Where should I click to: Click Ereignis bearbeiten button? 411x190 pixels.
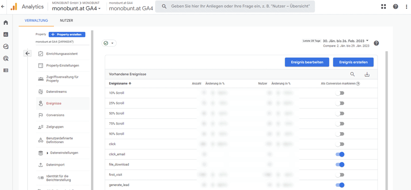[307, 62]
